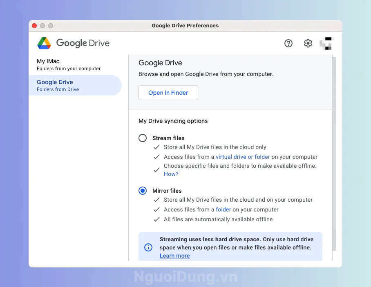The height and width of the screenshot is (287, 371).
Task: Select the Mirror files radio button
Action: [143, 191]
